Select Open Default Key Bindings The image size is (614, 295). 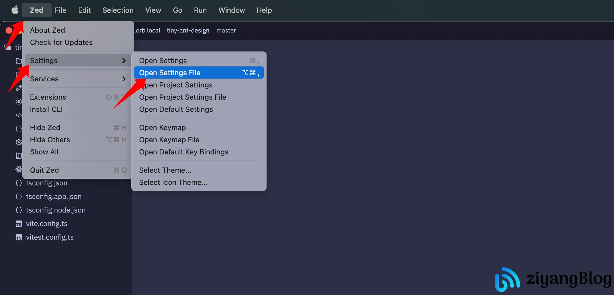[x=183, y=152]
